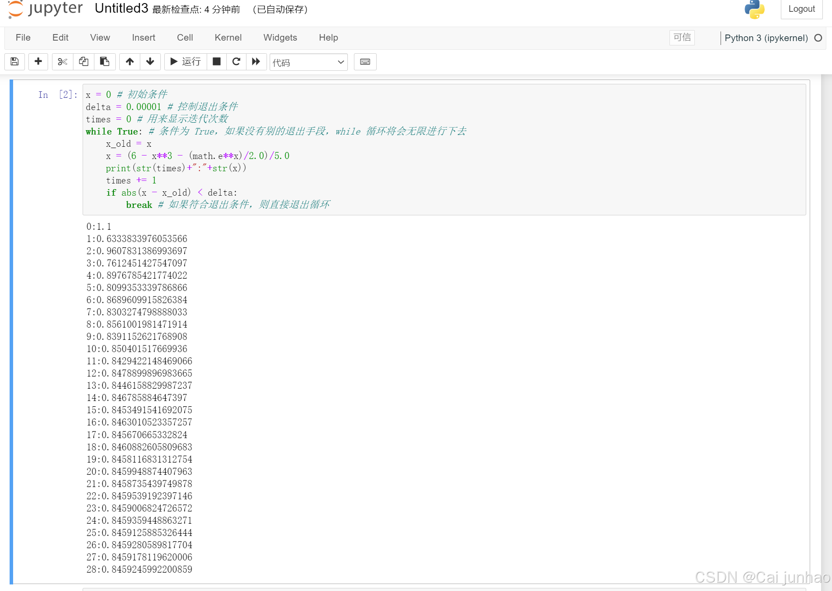Paste cells below icon
This screenshot has width=832, height=591.
pyautogui.click(x=104, y=62)
